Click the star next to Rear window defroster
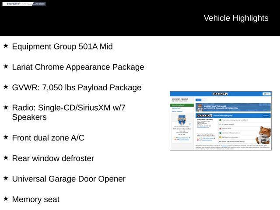Screen dimensions: 280x210 coord(6,157)
